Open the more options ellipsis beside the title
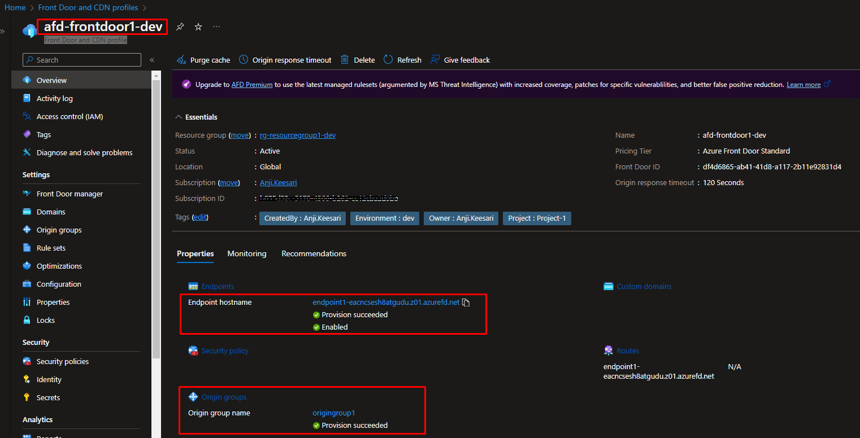This screenshot has width=860, height=438. [216, 27]
